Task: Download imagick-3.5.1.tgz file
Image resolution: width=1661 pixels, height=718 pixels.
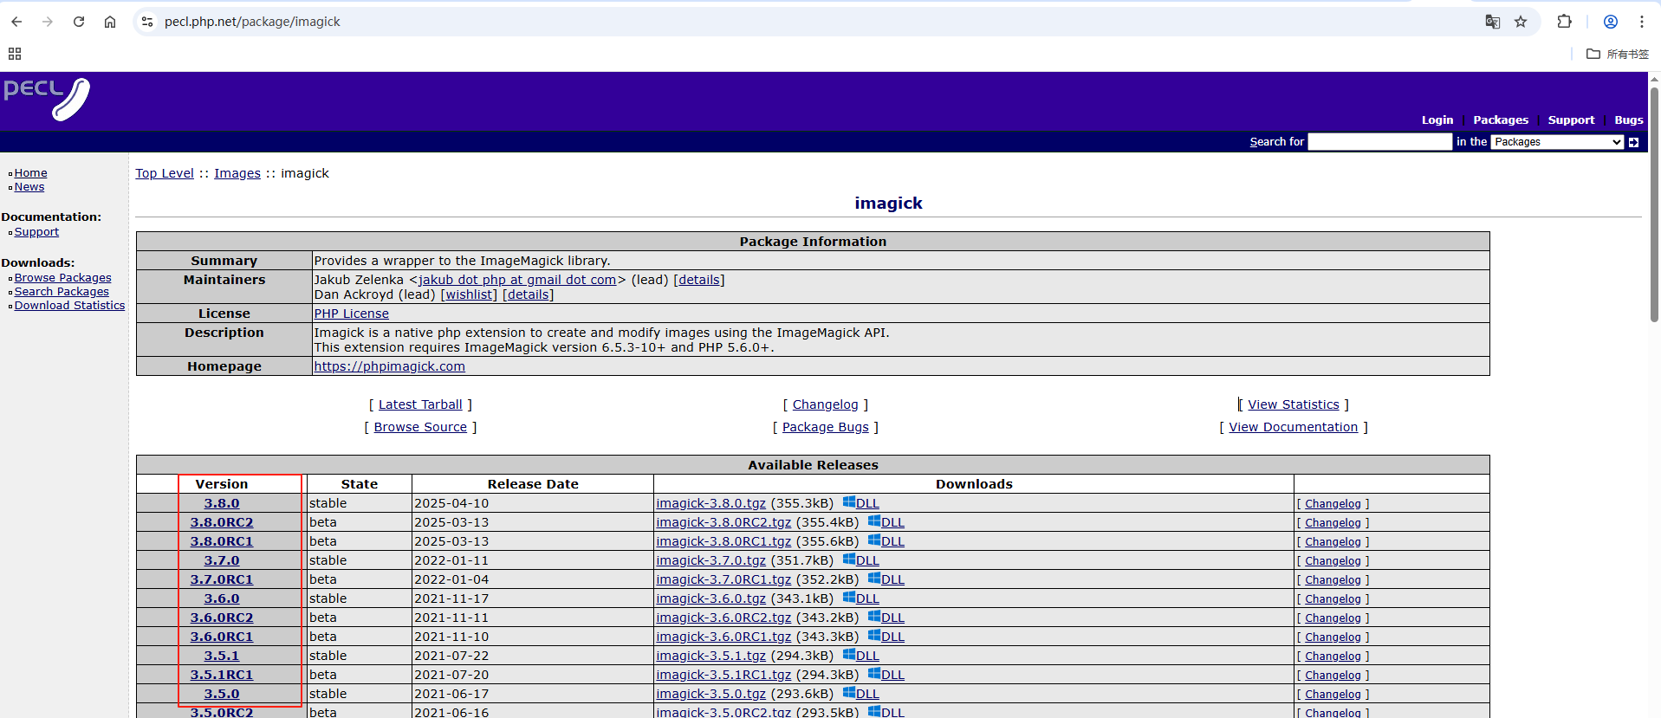Action: pos(710,656)
